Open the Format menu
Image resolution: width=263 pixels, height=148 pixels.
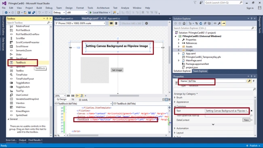80,8
